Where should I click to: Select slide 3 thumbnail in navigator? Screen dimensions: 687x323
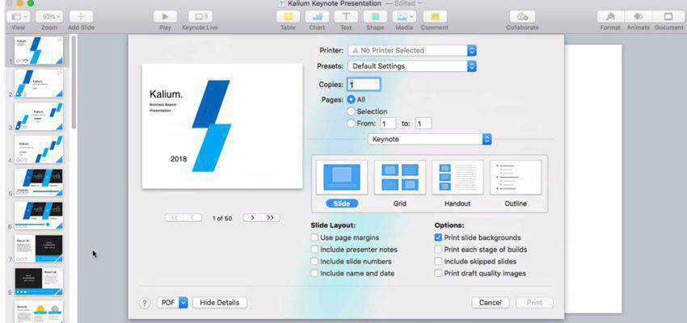[39, 116]
